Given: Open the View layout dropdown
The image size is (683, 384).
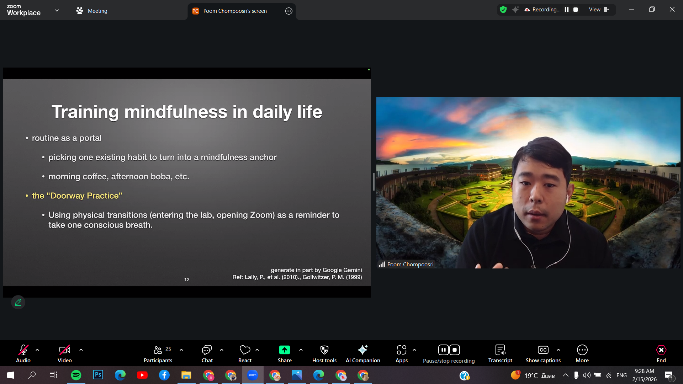Looking at the screenshot, I should coord(598,10).
